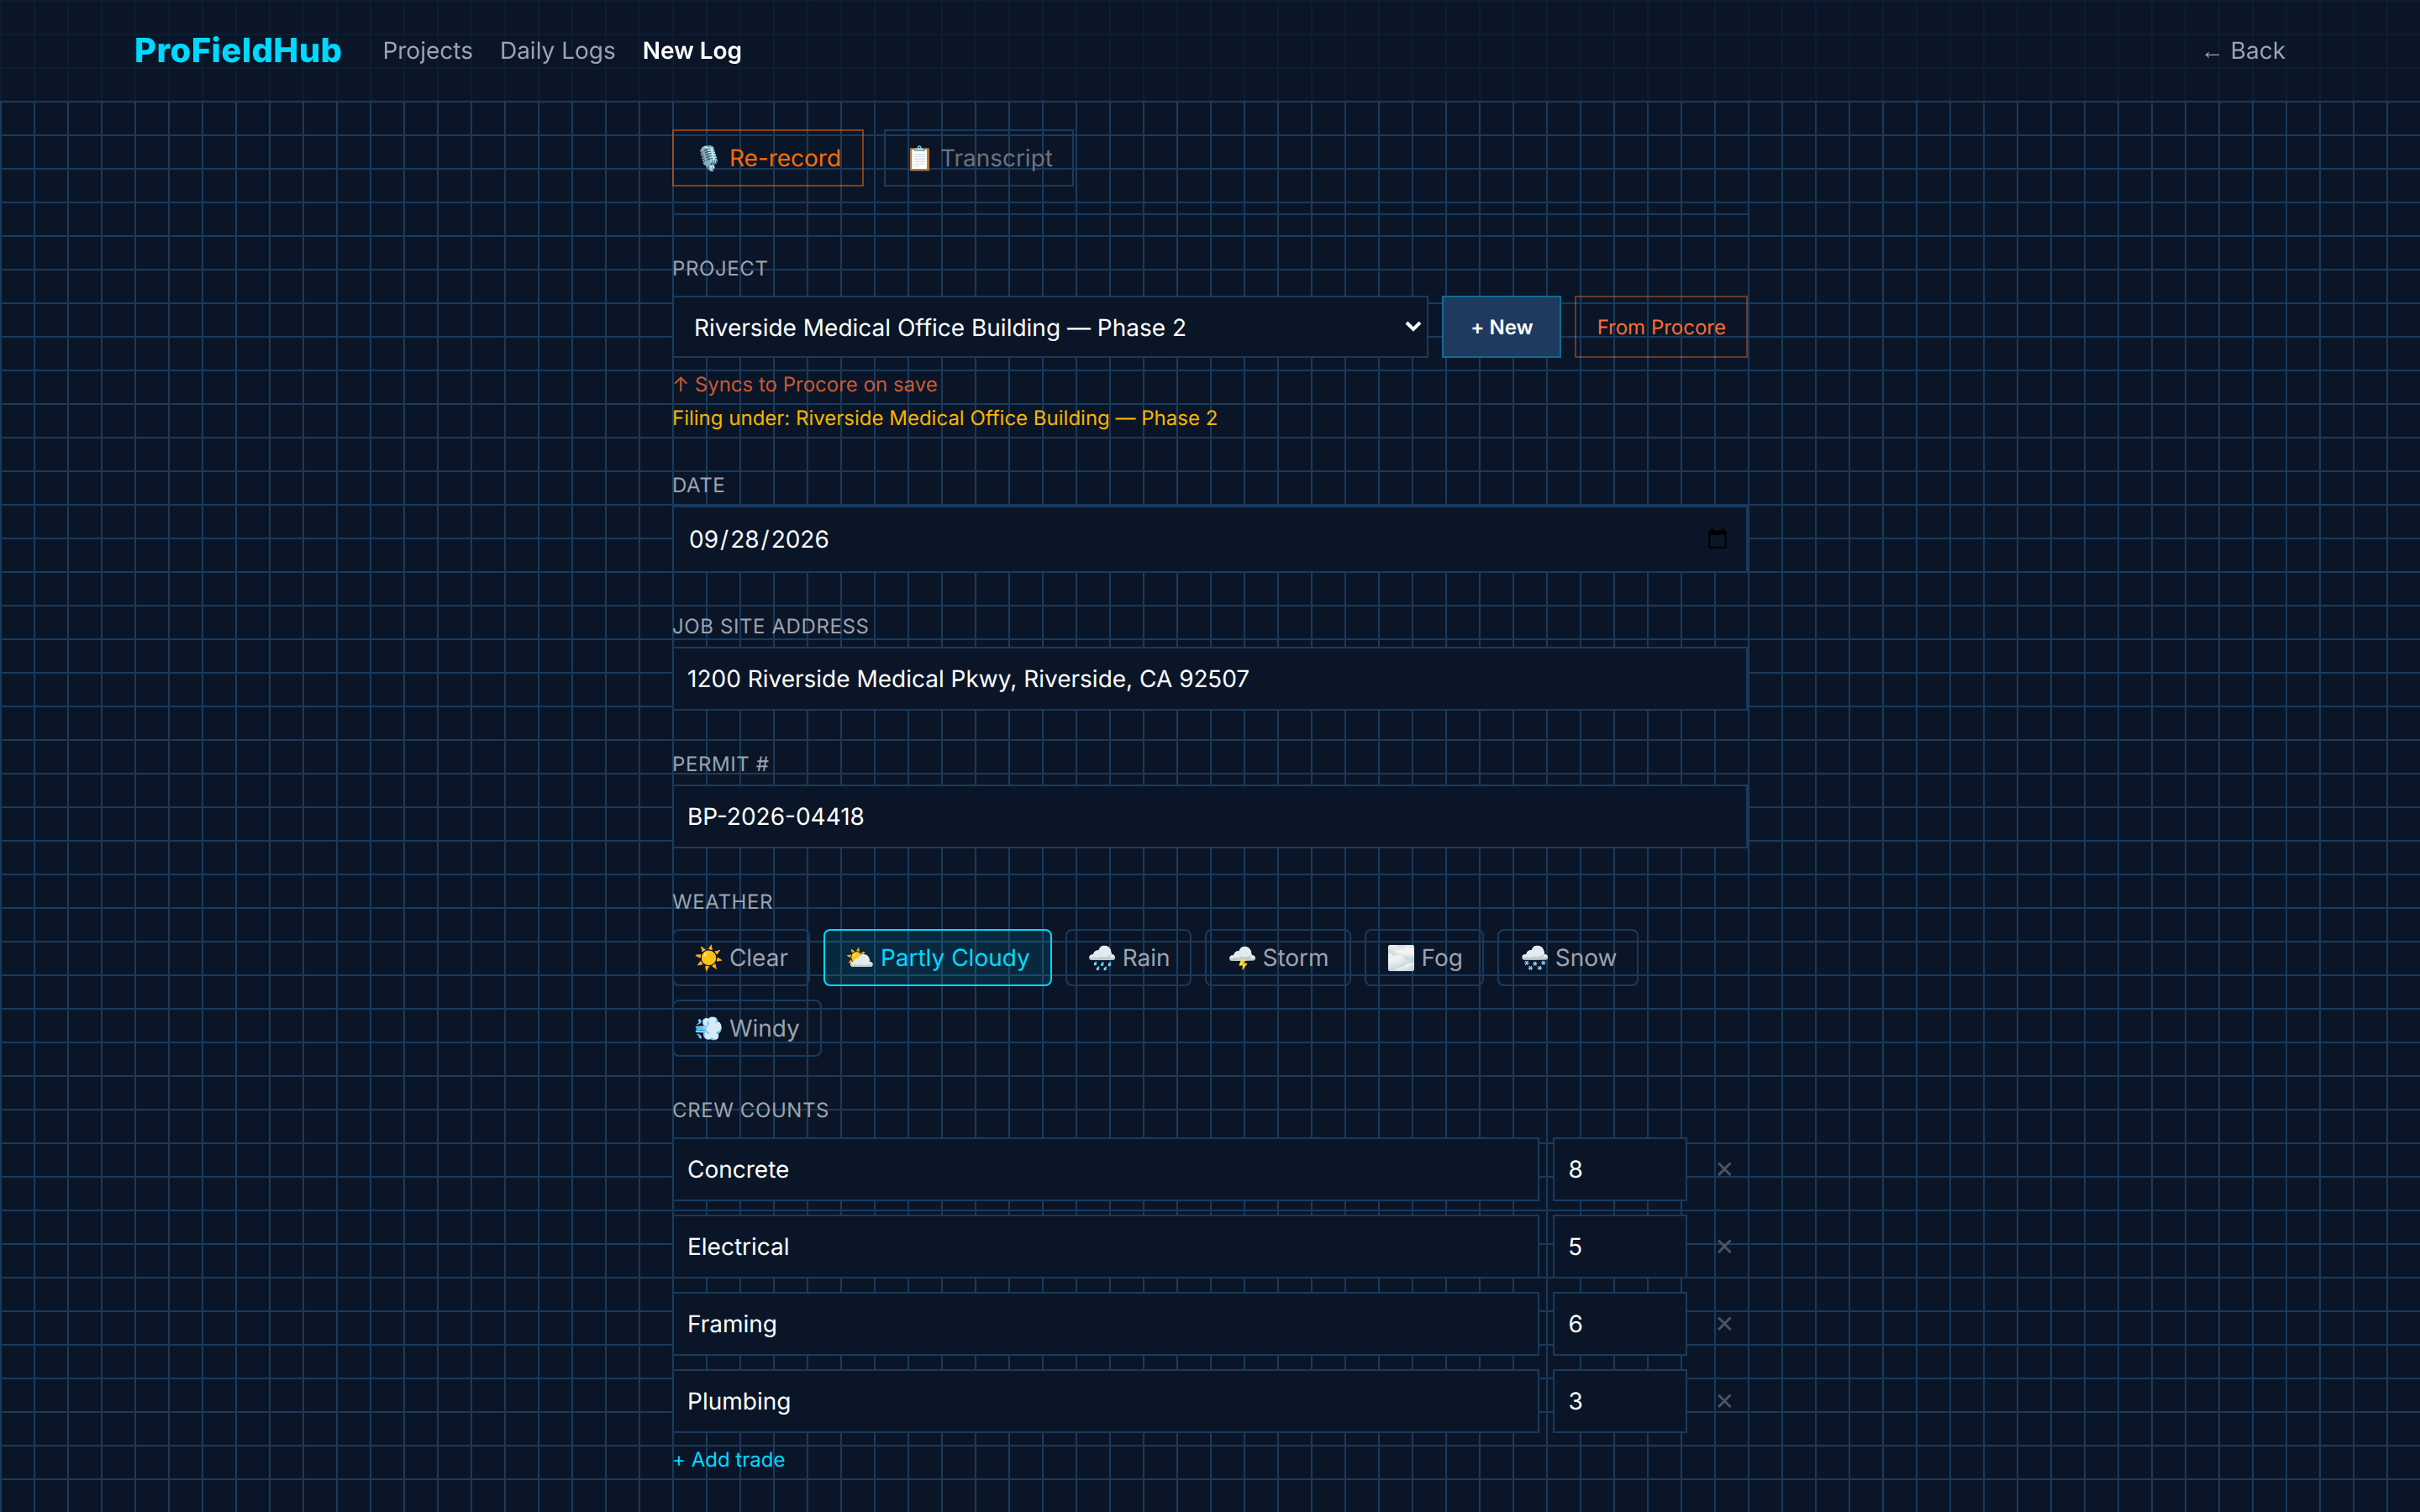Click the 'Filing under' project text
The width and height of the screenshot is (2420, 1512).
click(x=945, y=418)
